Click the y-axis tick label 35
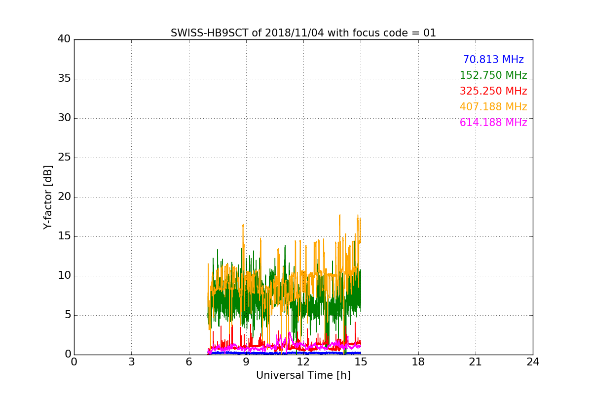The height and width of the screenshot is (394, 592). tap(64, 79)
